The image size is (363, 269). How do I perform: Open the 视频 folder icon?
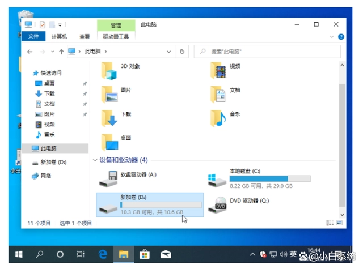218,71
